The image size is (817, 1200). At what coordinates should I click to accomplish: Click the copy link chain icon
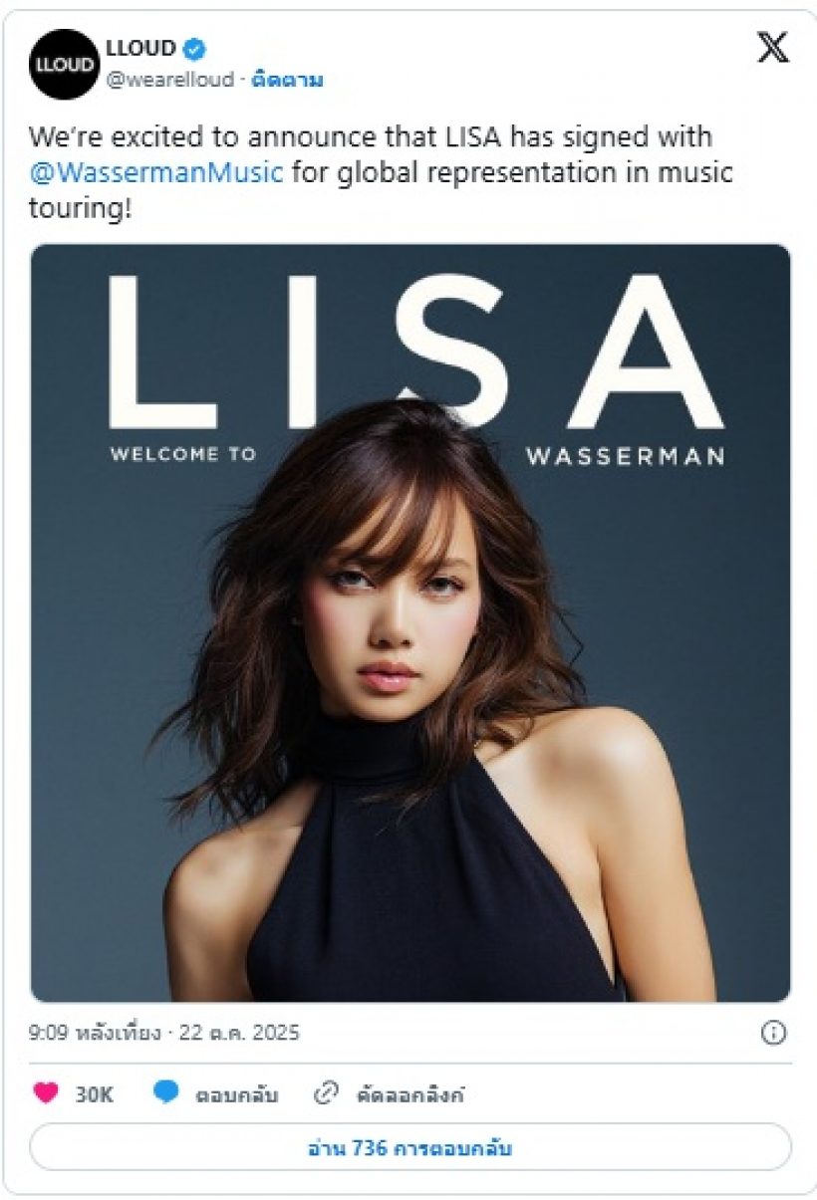[326, 1094]
